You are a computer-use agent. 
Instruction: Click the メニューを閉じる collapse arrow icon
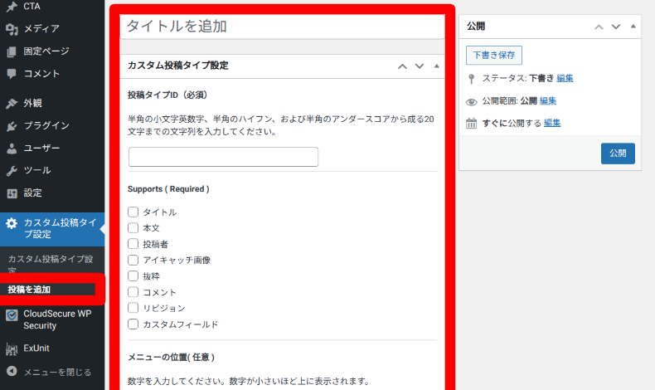[12, 371]
